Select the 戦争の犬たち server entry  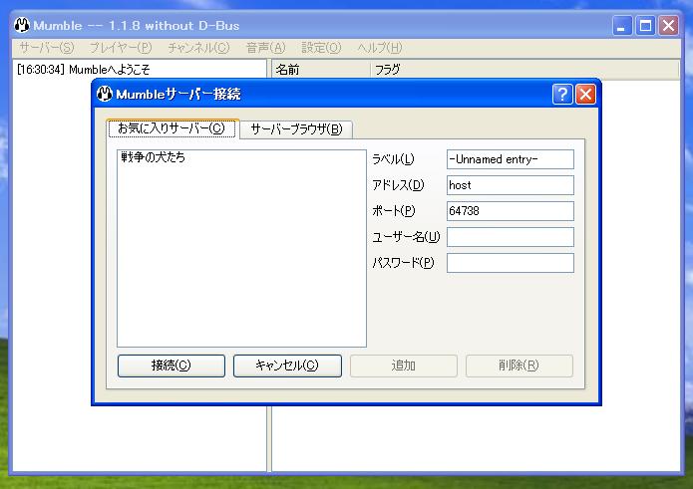pos(153,157)
